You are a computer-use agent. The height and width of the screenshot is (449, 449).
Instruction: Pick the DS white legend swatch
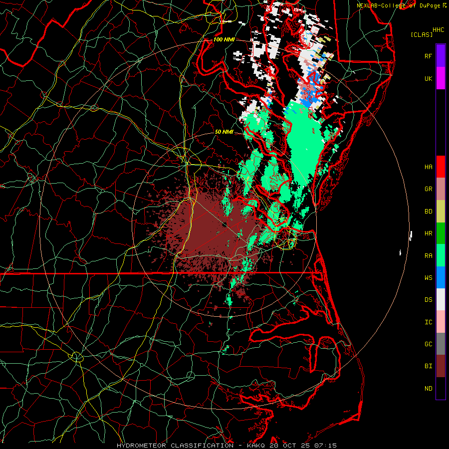coord(441,299)
